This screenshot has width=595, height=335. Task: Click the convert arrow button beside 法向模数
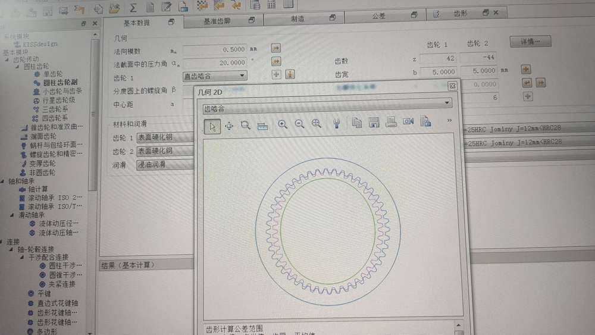pos(276,48)
